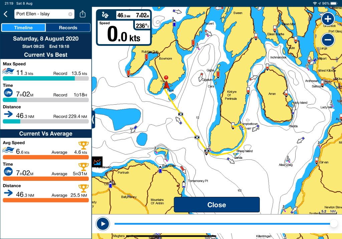Image resolution: width=342 pixels, height=239 pixels.
Task: Tap the camera photo marker near Sanda
Action: [206, 151]
